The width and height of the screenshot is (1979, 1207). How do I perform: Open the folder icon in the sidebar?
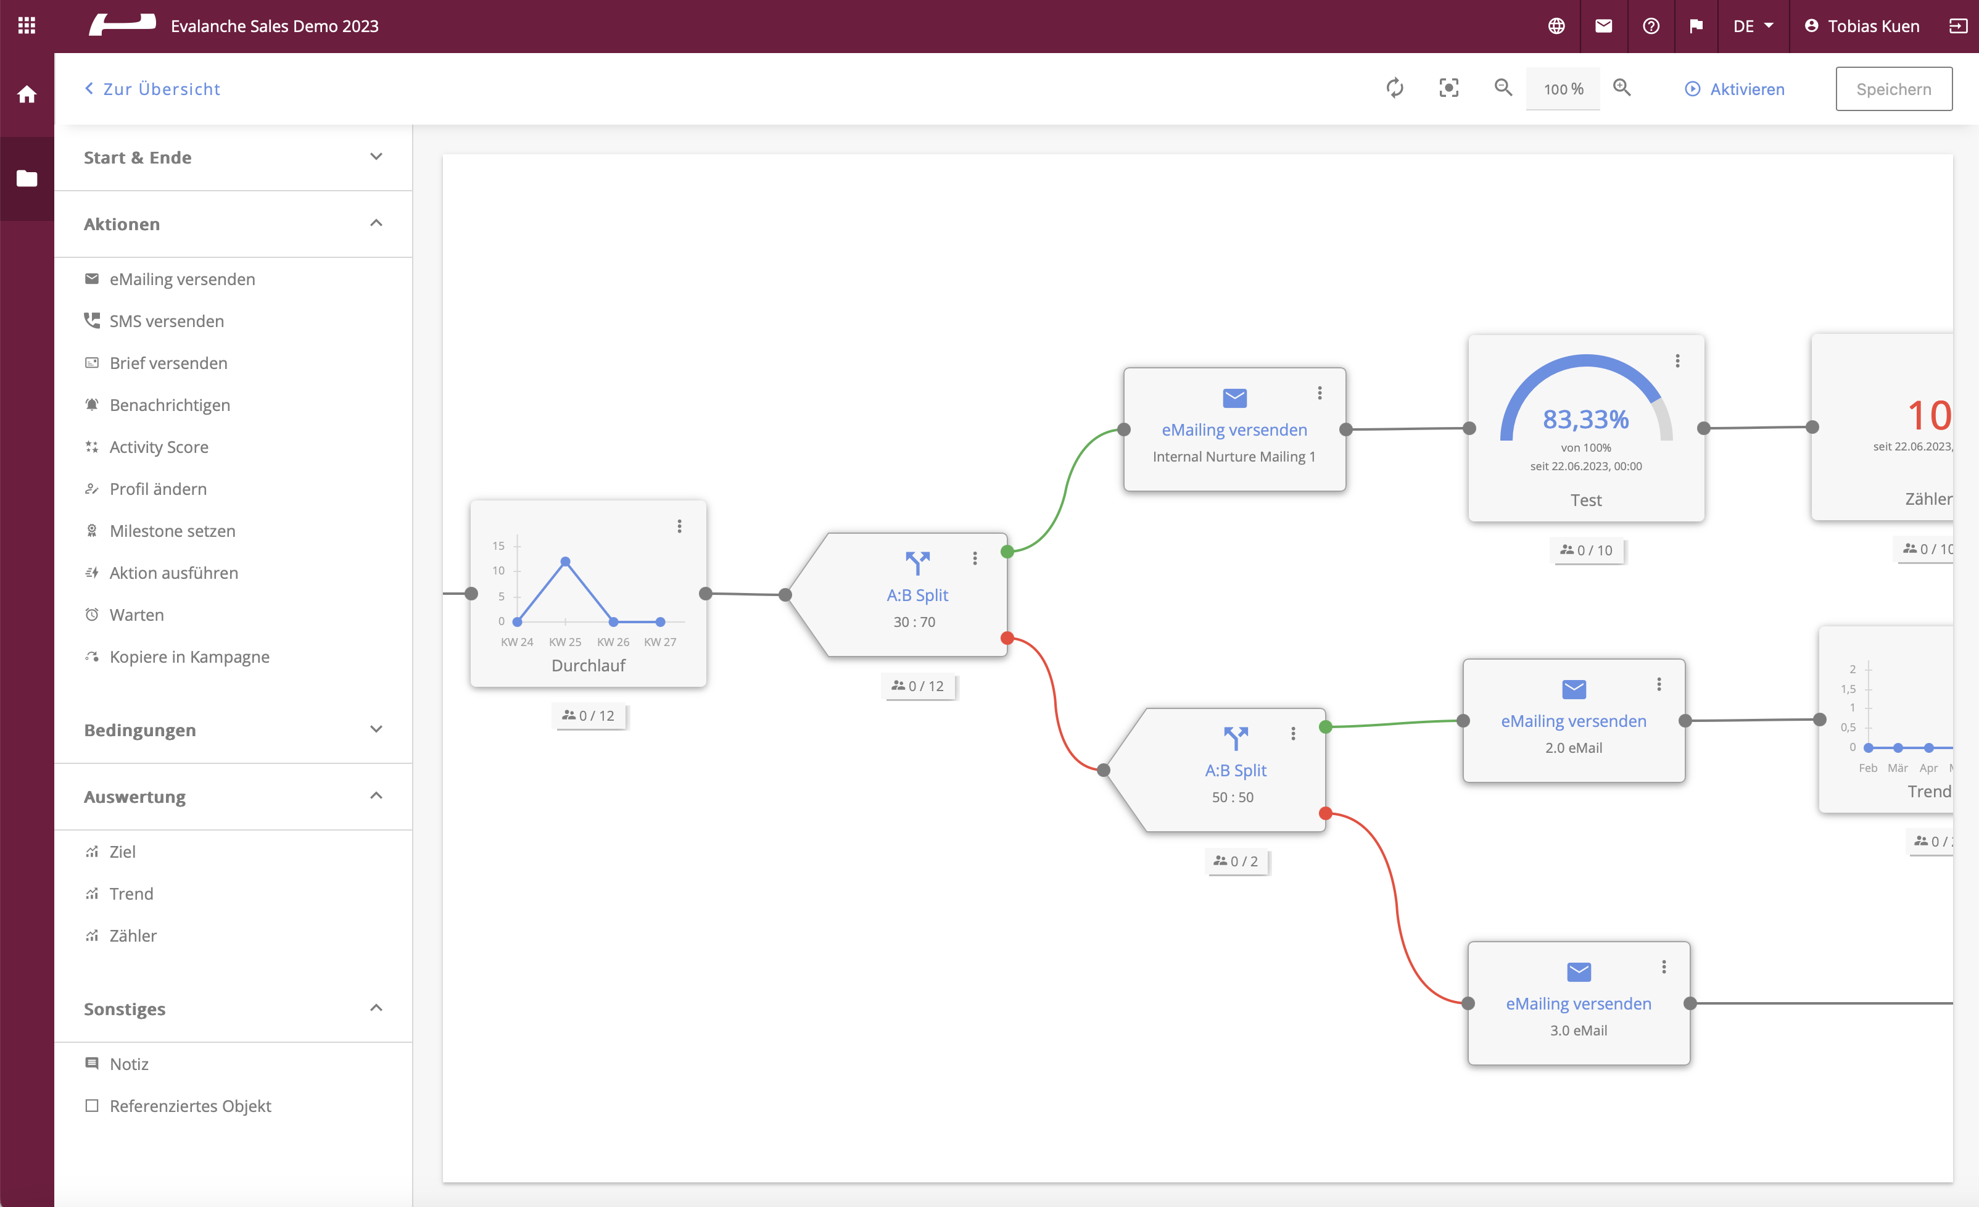click(x=27, y=178)
